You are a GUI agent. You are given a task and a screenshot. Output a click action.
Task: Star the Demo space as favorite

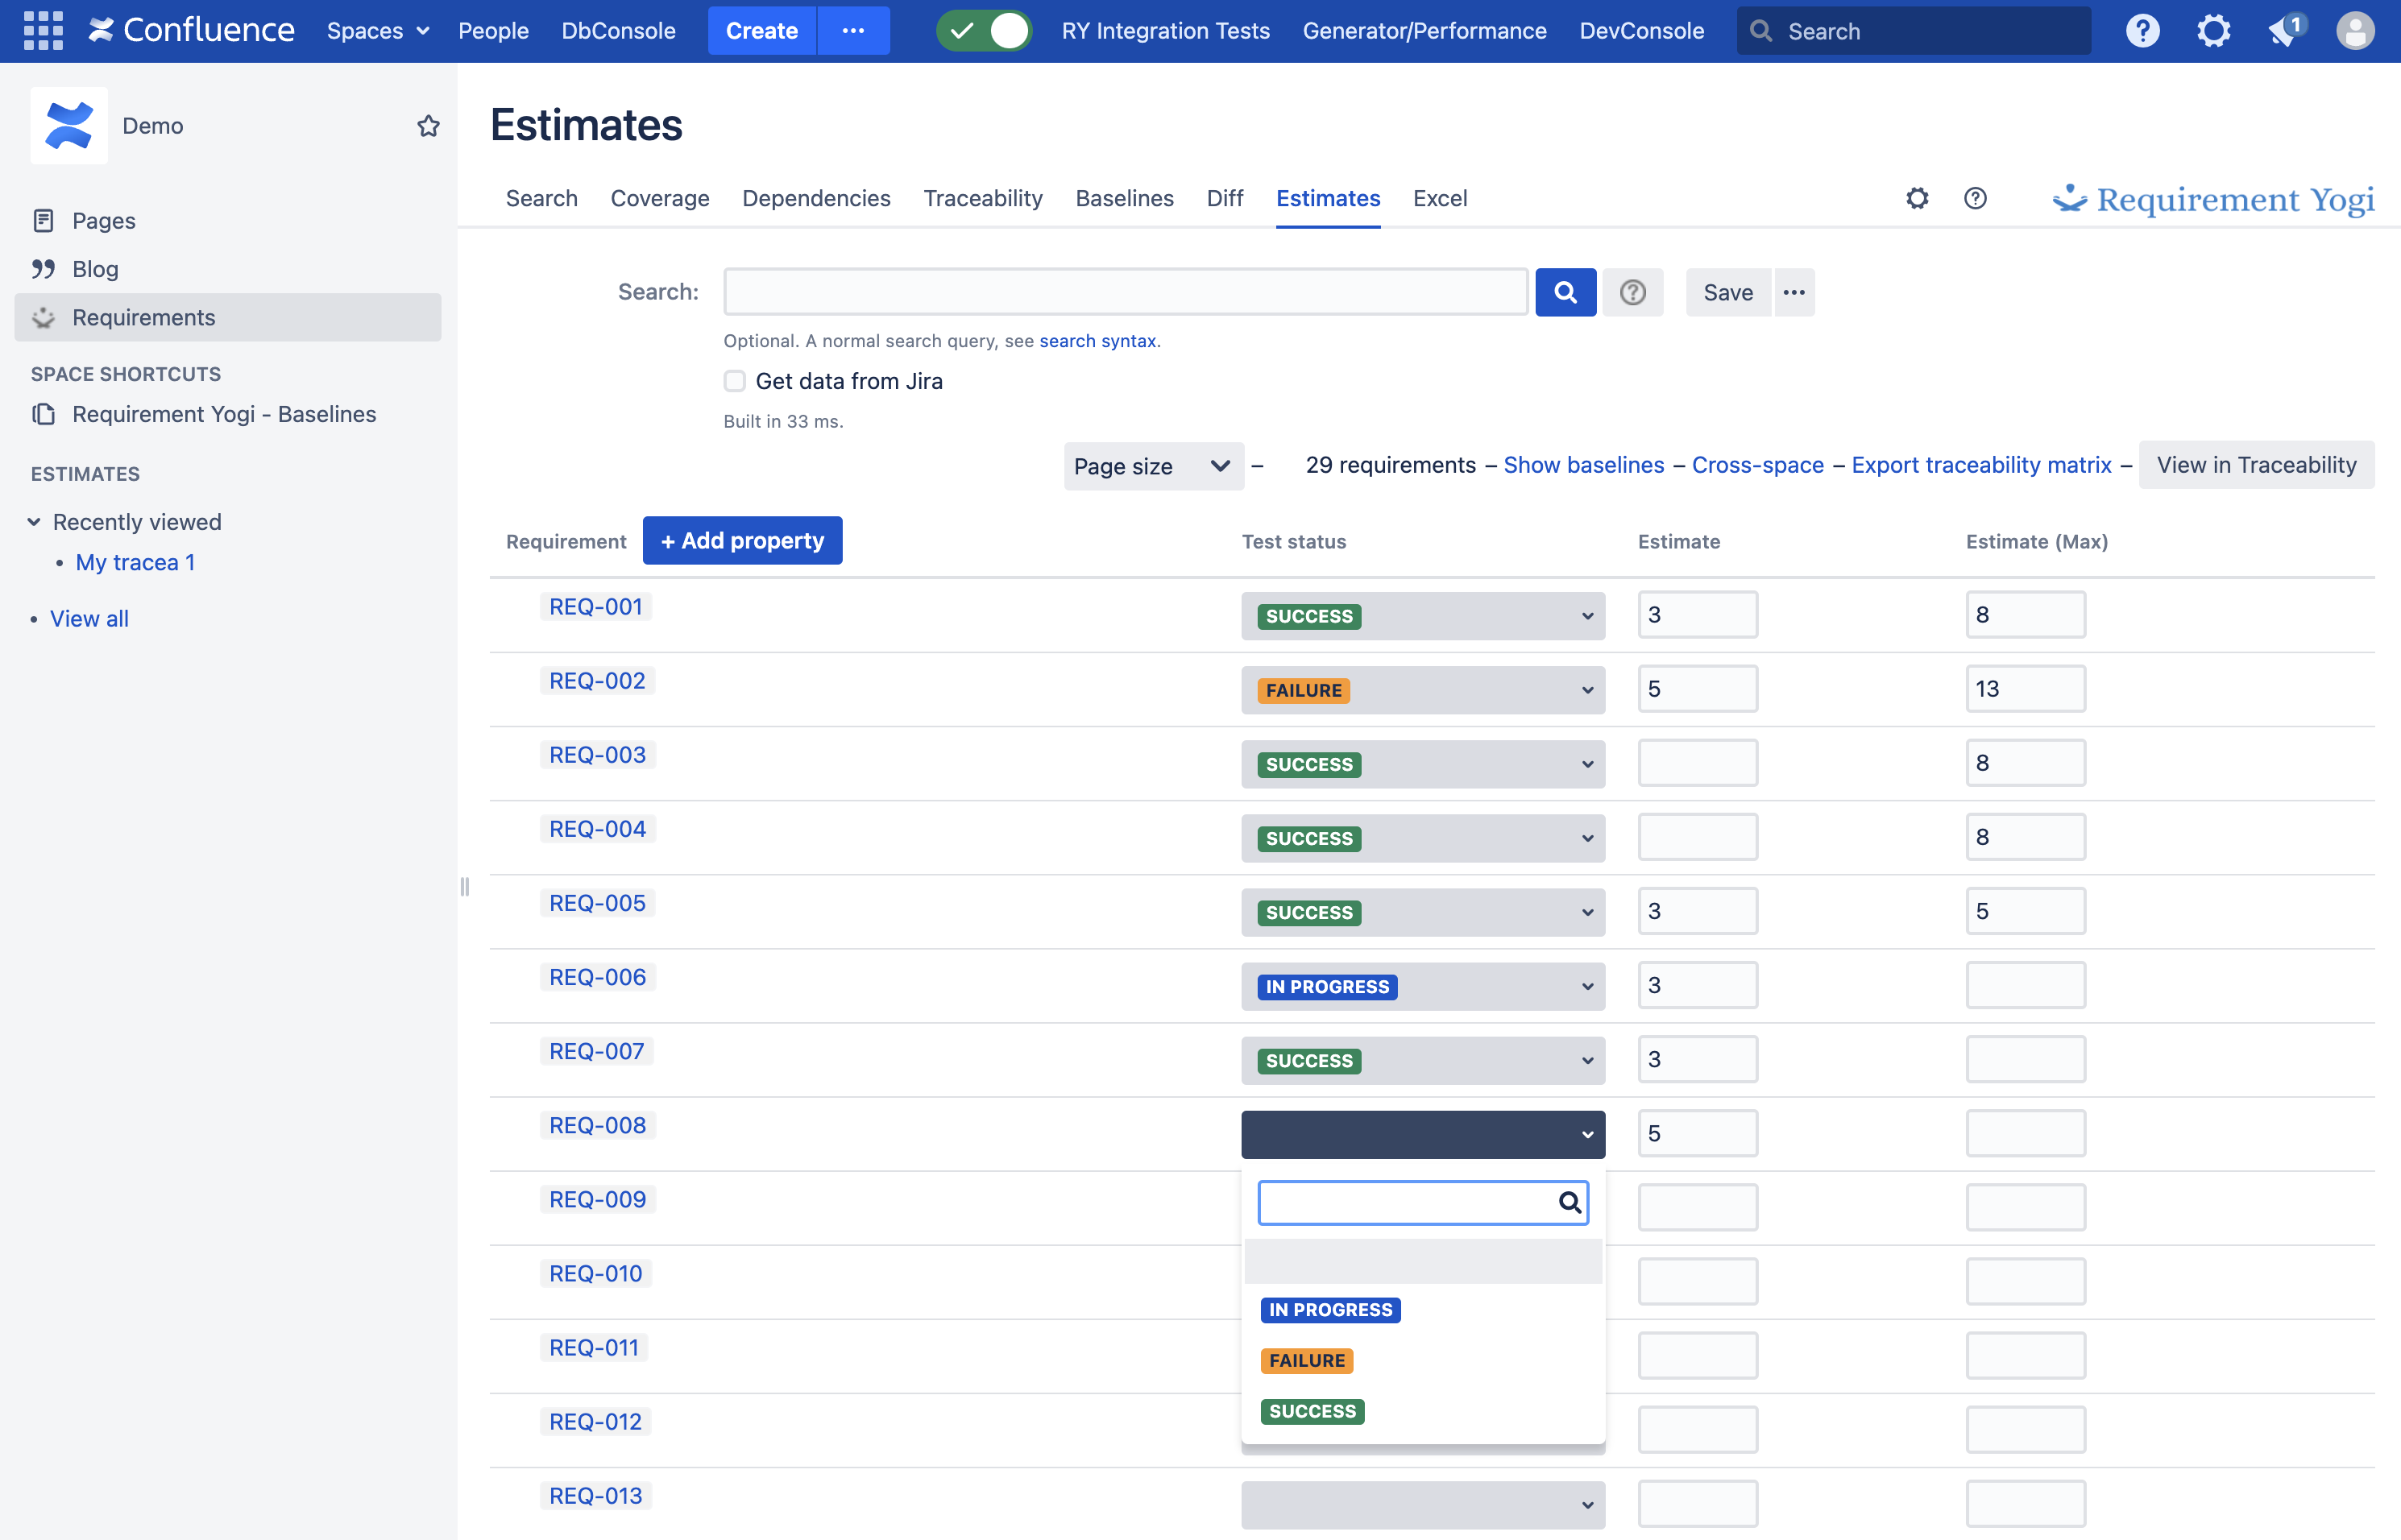(428, 126)
